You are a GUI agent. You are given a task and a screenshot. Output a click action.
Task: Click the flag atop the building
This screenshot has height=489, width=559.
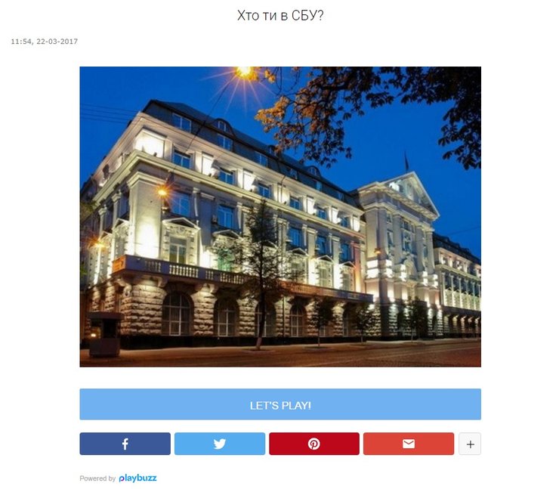pos(406,161)
